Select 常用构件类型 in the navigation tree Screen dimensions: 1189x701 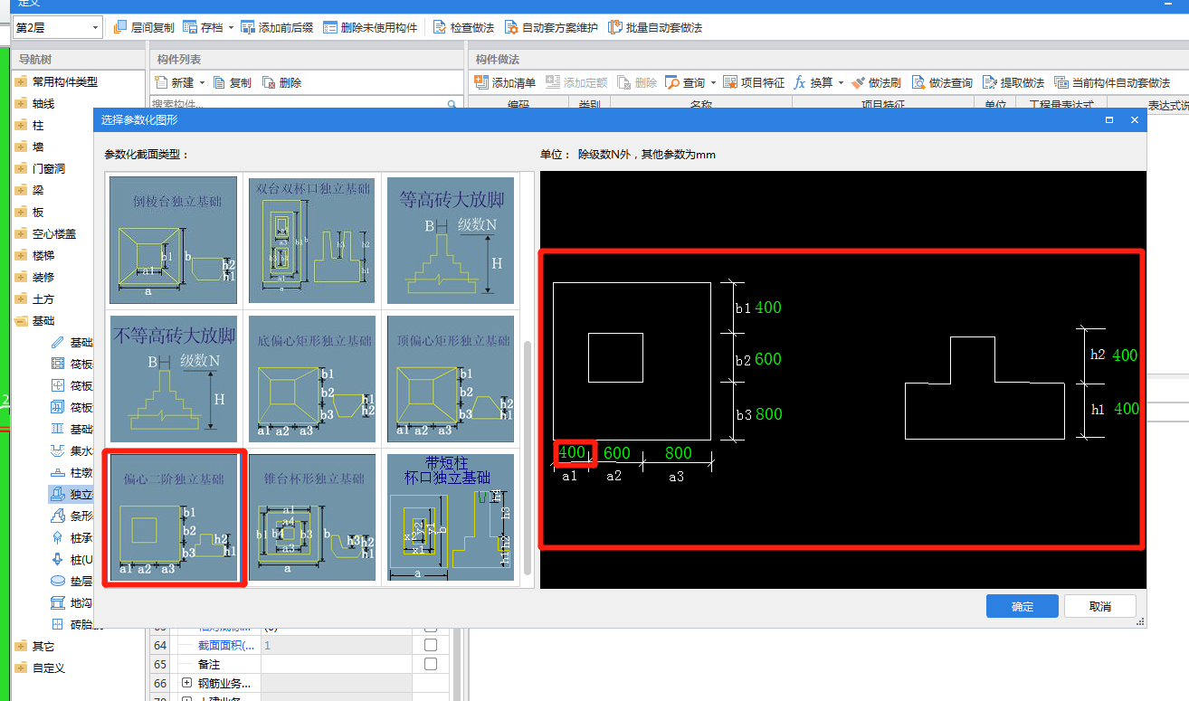64,81
